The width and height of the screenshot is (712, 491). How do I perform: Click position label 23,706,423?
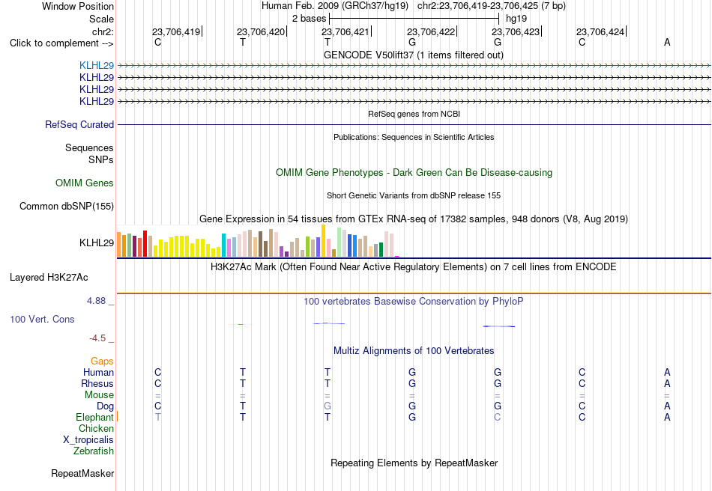tap(516, 31)
